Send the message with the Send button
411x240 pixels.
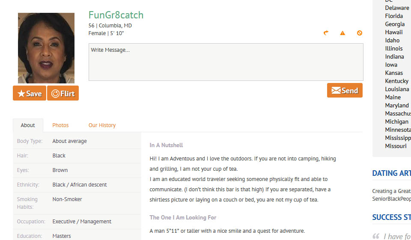(345, 90)
